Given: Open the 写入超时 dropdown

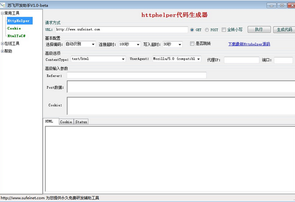Looking at the screenshot, I should tap(172, 44).
